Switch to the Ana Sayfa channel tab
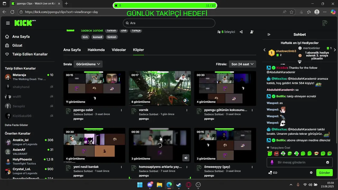The height and width of the screenshot is (190, 338). click(x=72, y=50)
